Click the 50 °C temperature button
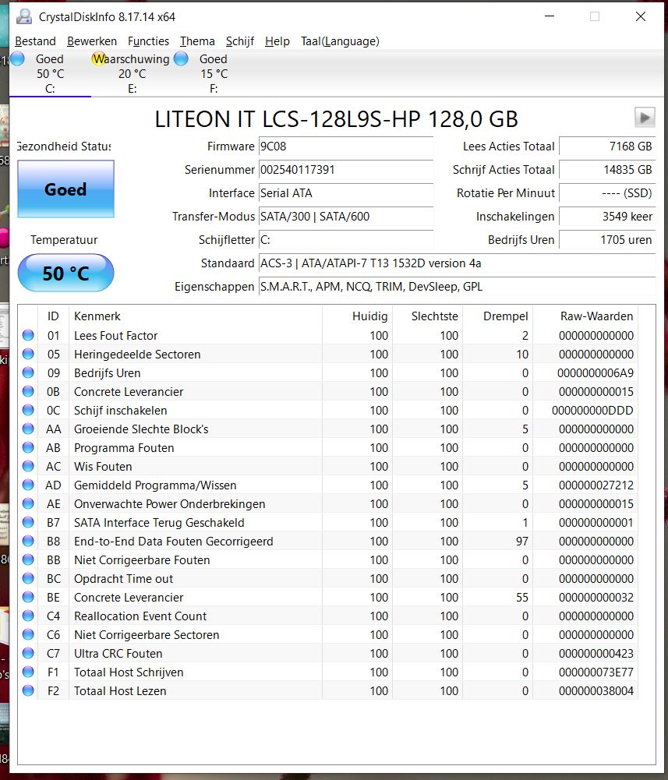 pos(65,273)
